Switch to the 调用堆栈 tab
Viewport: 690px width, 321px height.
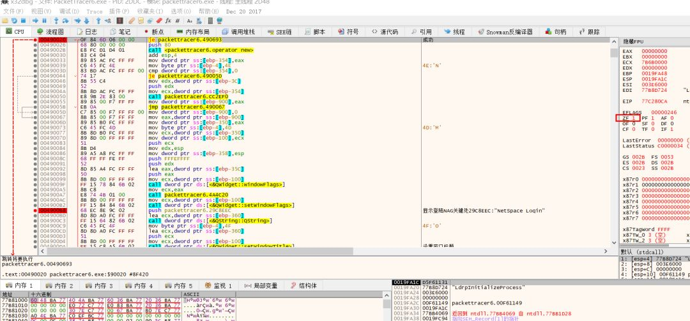pyautogui.click(x=238, y=32)
